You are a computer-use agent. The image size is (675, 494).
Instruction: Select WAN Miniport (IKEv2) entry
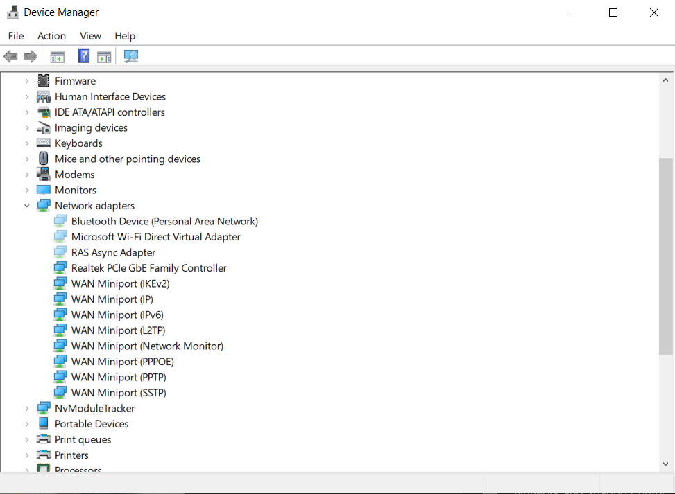pos(121,284)
